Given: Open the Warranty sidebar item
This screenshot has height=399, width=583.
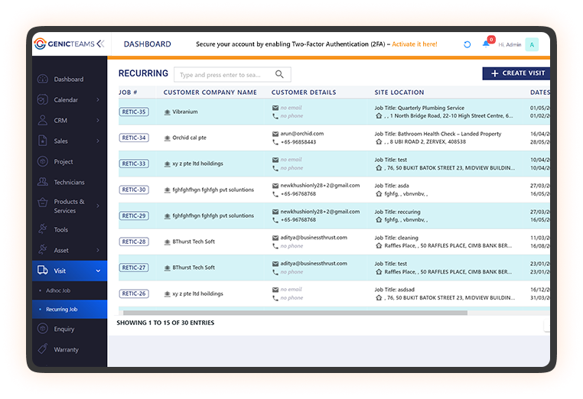Looking at the screenshot, I should click(66, 350).
